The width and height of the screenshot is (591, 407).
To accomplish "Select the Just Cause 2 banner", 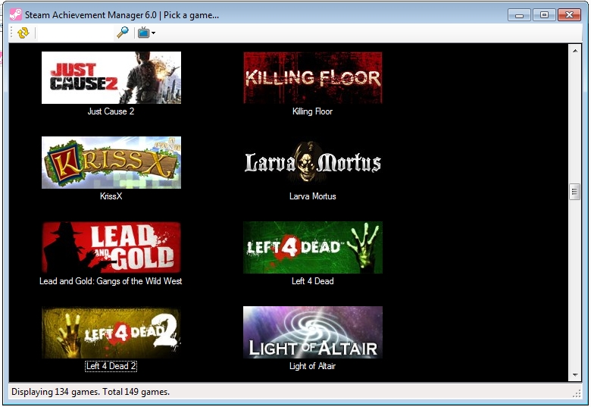I will pos(111,77).
